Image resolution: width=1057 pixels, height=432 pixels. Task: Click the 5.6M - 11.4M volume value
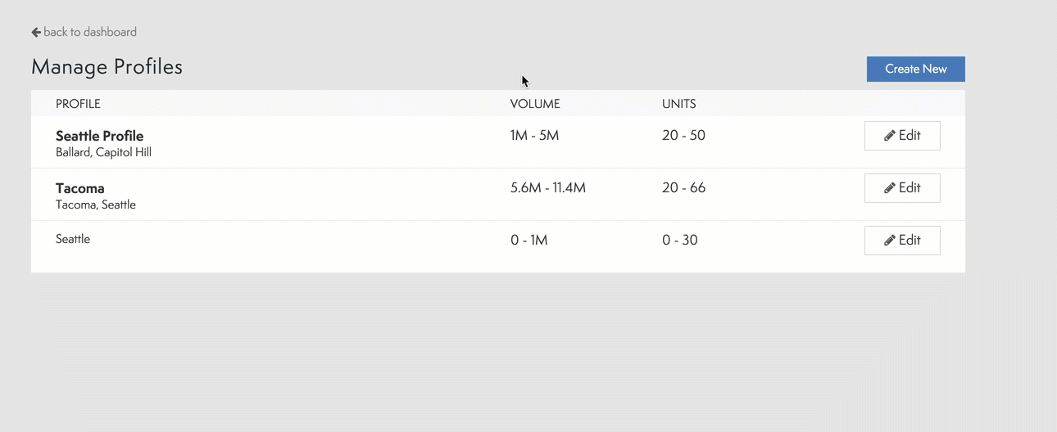tap(547, 188)
